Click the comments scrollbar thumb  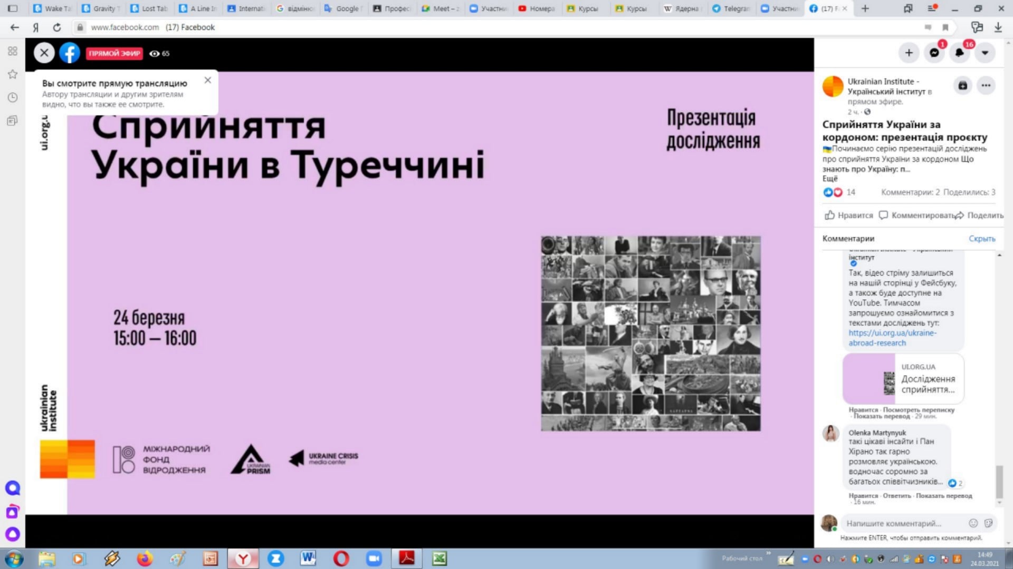click(x=999, y=482)
